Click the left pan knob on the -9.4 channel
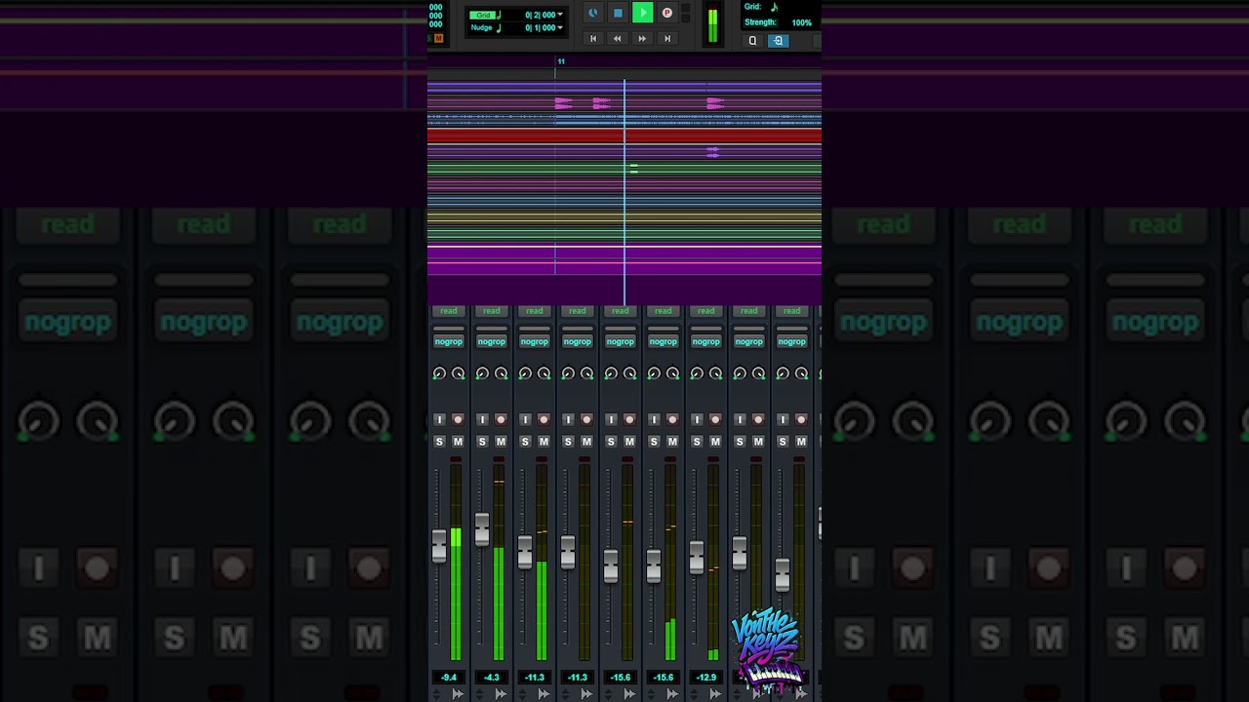Screen dimensions: 1249x702 [439, 373]
